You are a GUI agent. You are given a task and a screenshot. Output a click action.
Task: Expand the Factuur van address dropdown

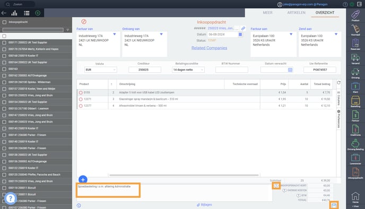point(115,34)
